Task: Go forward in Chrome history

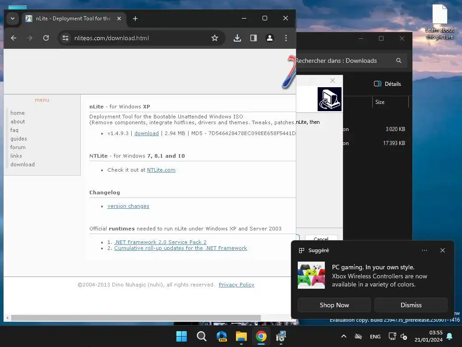Action: (30, 38)
